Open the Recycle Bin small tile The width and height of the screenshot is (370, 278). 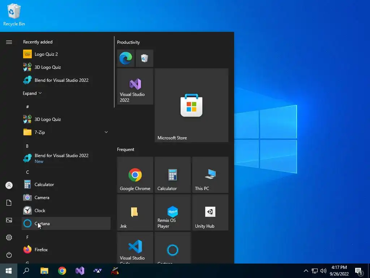[x=145, y=58]
